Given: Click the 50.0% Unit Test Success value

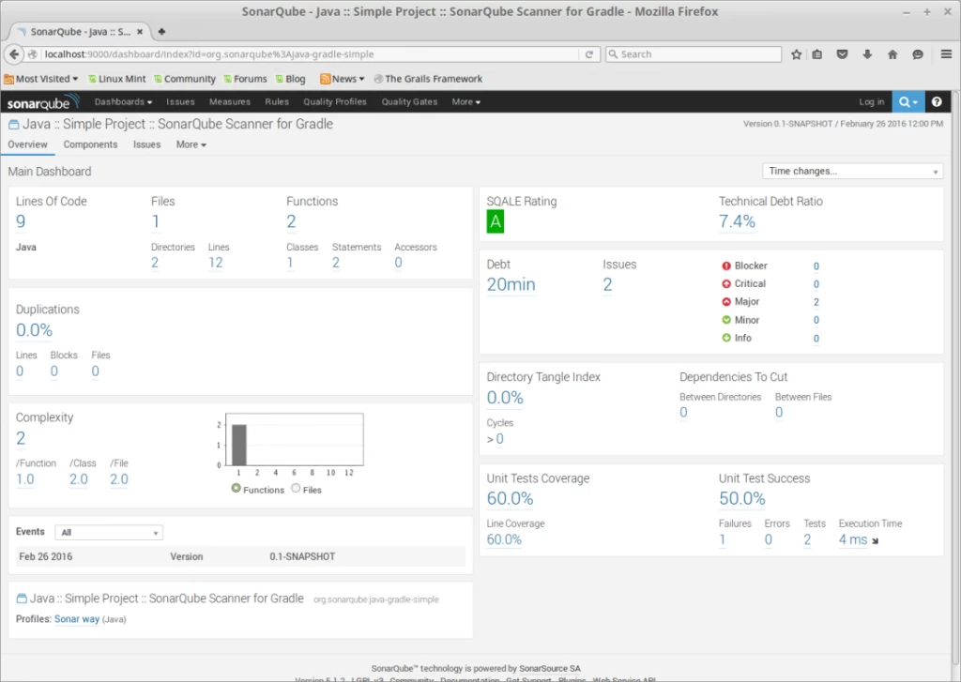Looking at the screenshot, I should tap(742, 498).
